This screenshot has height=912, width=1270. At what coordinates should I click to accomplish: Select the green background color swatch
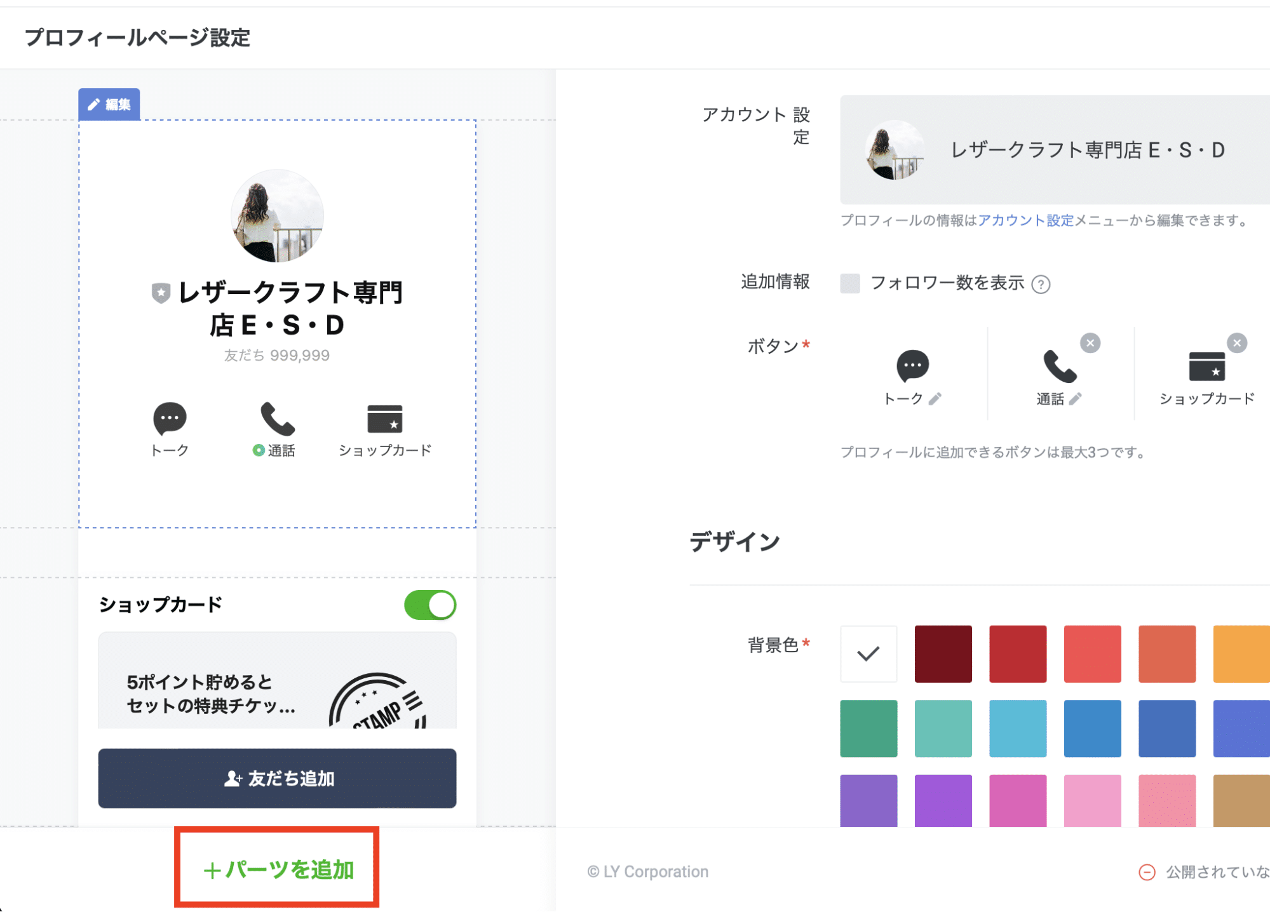pyautogui.click(x=868, y=728)
